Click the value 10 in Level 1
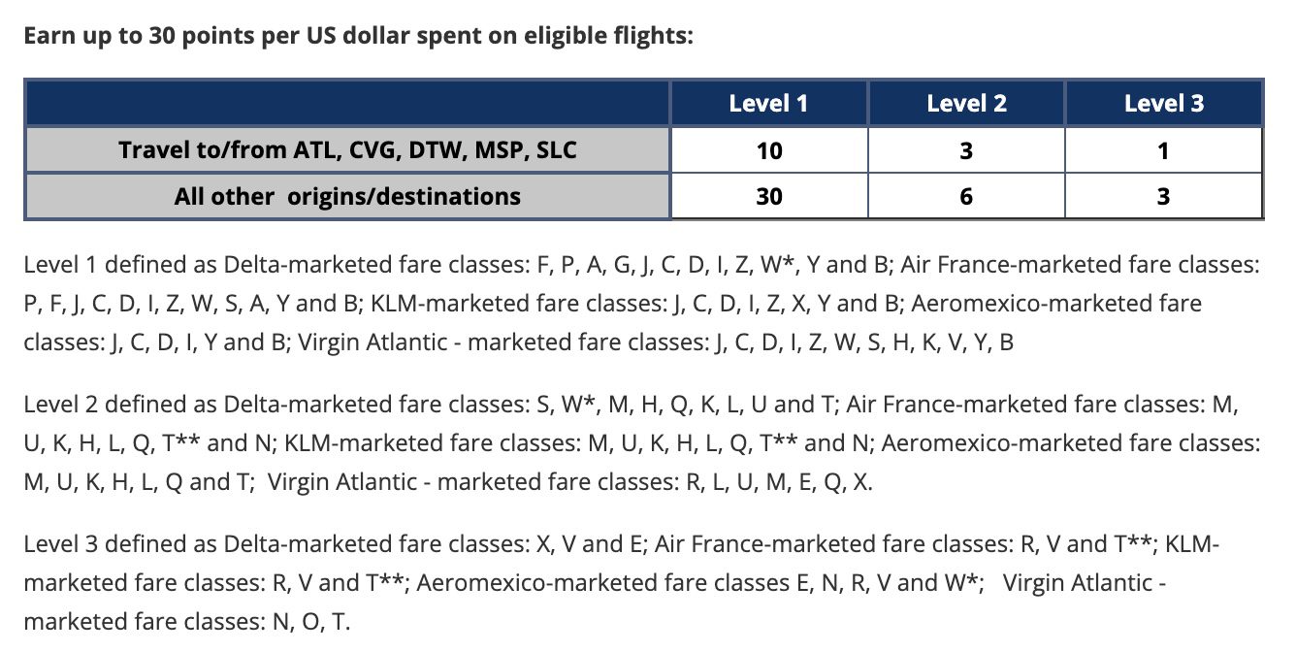This screenshot has width=1296, height=652. point(768,150)
